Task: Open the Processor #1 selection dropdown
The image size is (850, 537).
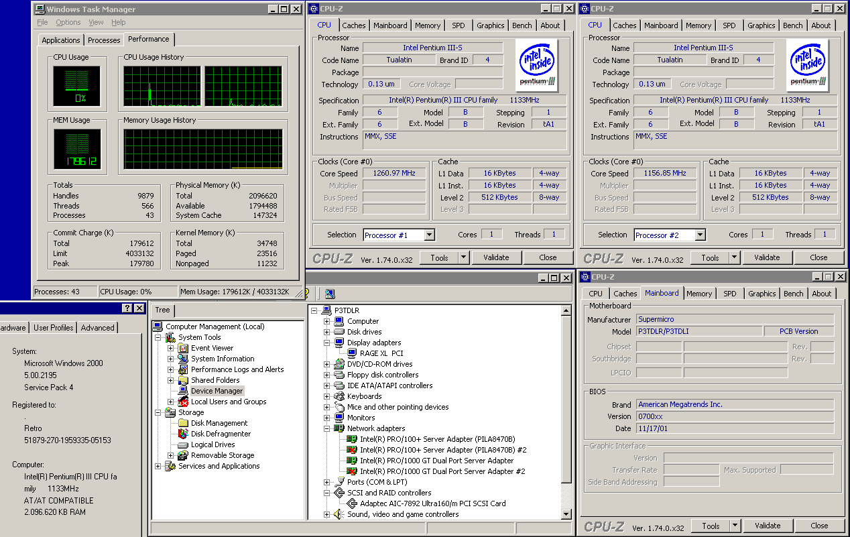Action: 429,235
